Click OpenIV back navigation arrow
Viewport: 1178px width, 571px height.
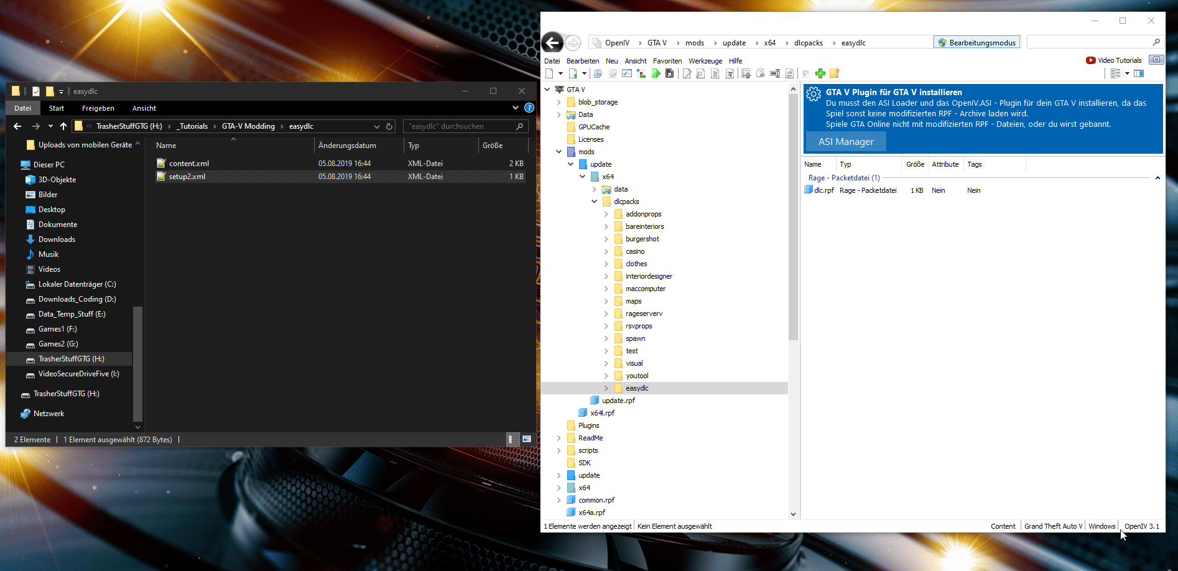click(552, 42)
